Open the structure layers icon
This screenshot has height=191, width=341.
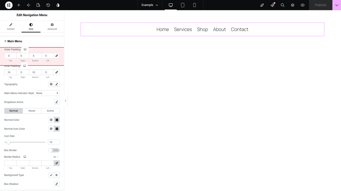click(x=293, y=5)
